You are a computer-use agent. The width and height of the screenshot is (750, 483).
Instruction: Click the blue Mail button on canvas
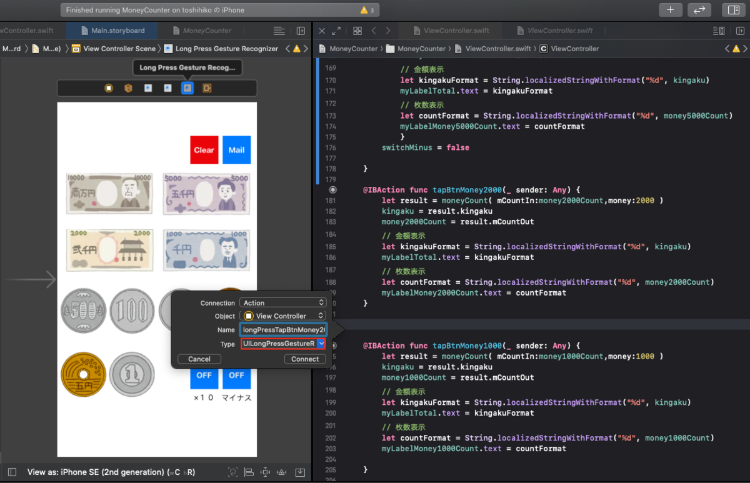pyautogui.click(x=236, y=150)
